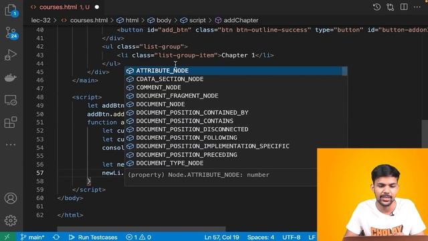Open the Docker extension panel
428x241 pixels.
(x=11, y=78)
